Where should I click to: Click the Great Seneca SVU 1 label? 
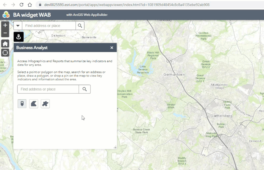[x=200, y=78]
